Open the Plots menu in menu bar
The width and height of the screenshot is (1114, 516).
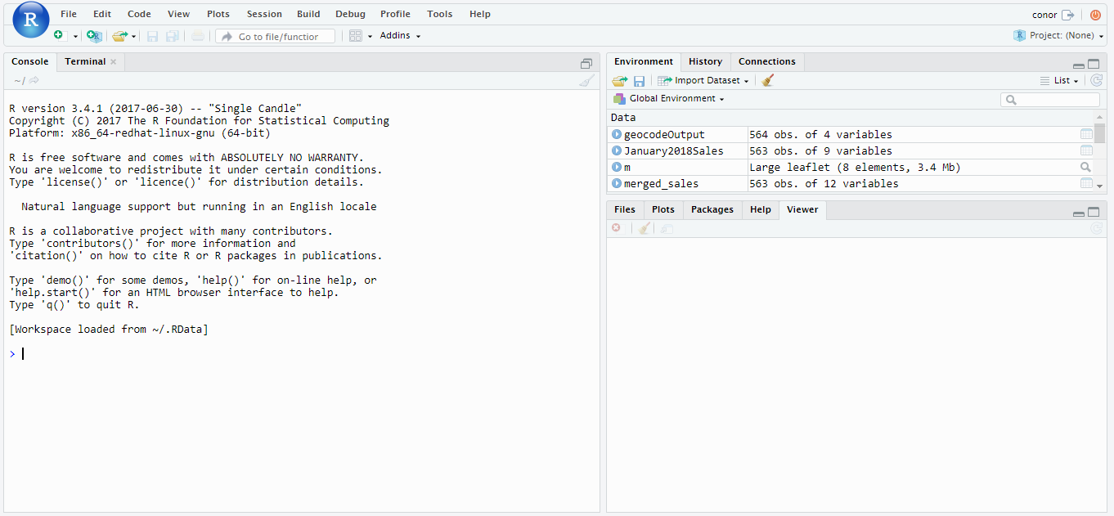pyautogui.click(x=218, y=14)
